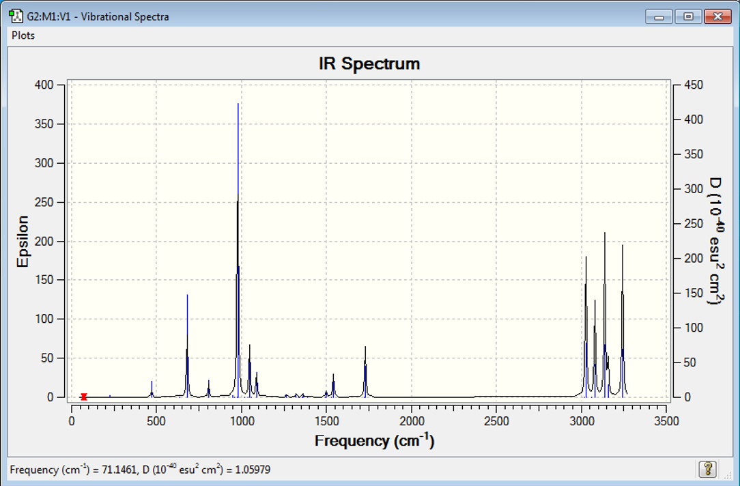Select the peak near 3080 cm-1
740x486 pixels.
[x=595, y=348]
